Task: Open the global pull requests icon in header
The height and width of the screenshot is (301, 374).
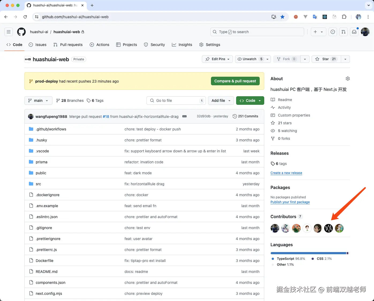Action: point(343,32)
